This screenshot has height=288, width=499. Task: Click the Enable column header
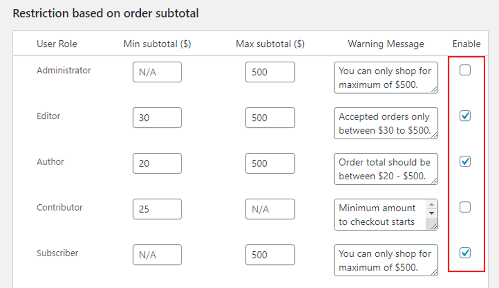coord(465,44)
